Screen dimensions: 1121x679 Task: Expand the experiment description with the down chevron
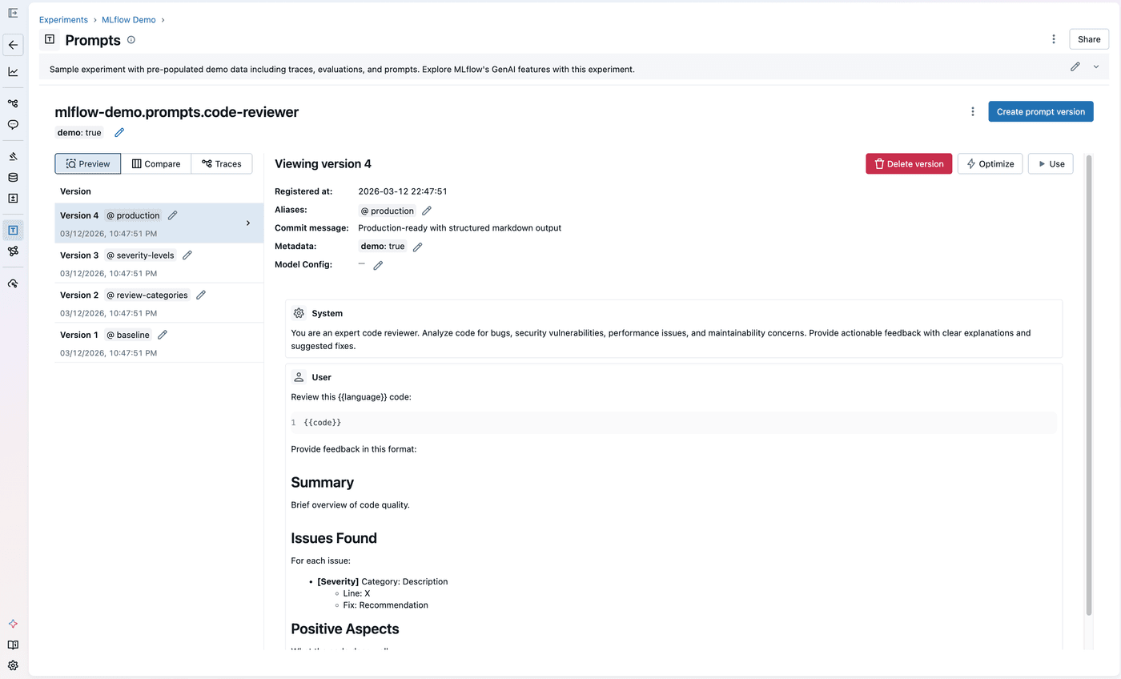[1095, 67]
